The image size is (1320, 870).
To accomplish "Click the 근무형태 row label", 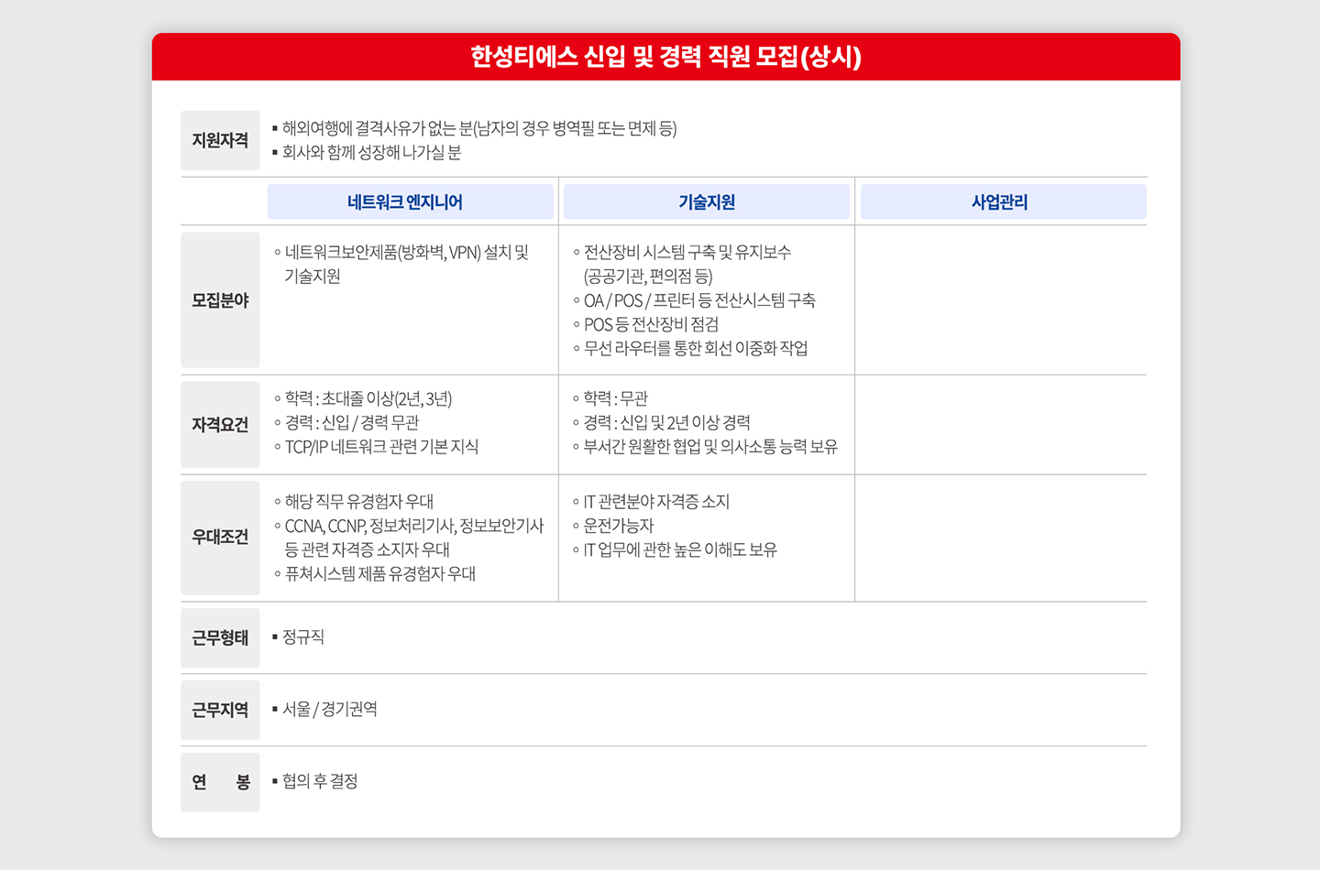I will point(220,637).
